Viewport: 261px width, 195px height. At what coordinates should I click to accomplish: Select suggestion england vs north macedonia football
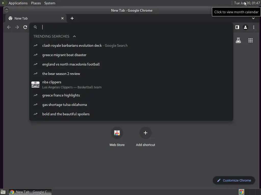(x=131, y=64)
